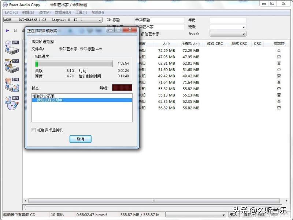
Task: Open the 动作(A) action menu
Action: (44, 12)
